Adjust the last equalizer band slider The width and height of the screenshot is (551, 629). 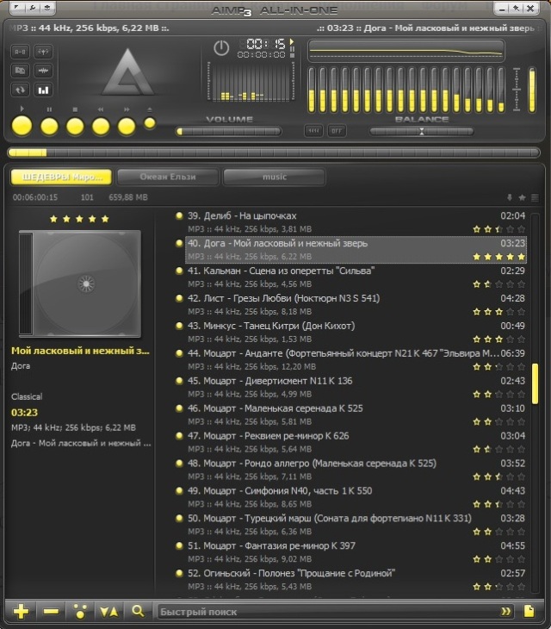(x=501, y=90)
